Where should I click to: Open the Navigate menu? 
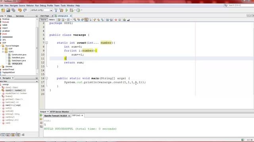[14, 6]
